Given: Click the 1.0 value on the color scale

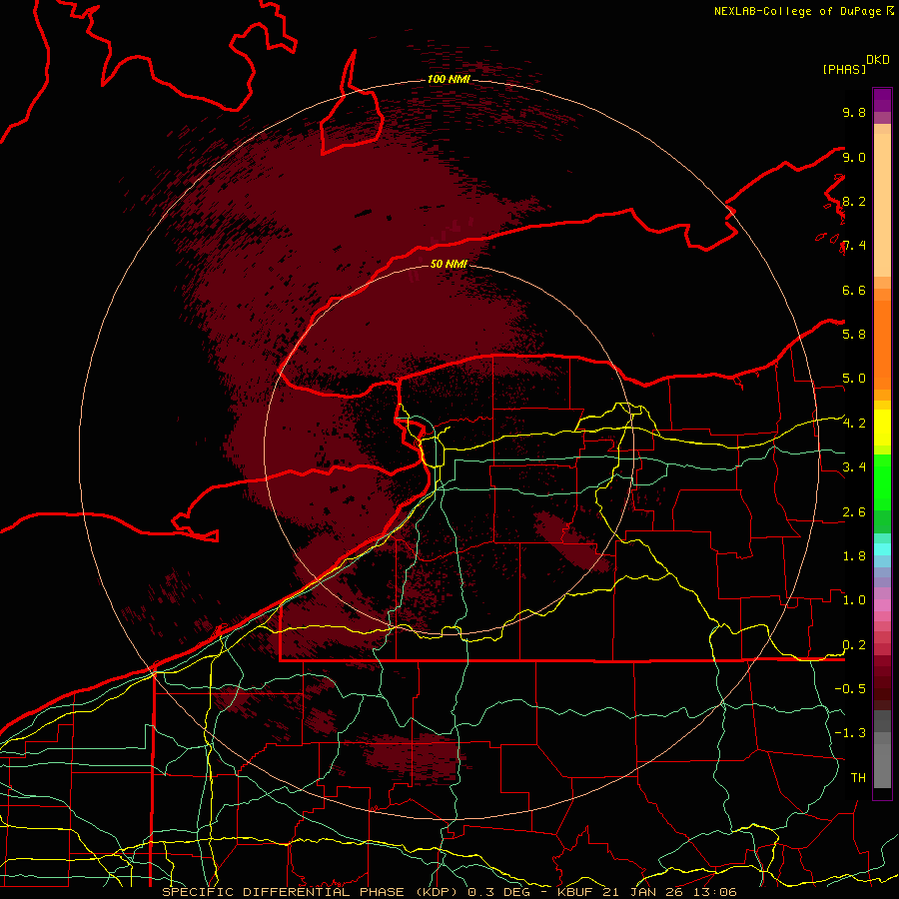Looking at the screenshot, I should [x=854, y=600].
